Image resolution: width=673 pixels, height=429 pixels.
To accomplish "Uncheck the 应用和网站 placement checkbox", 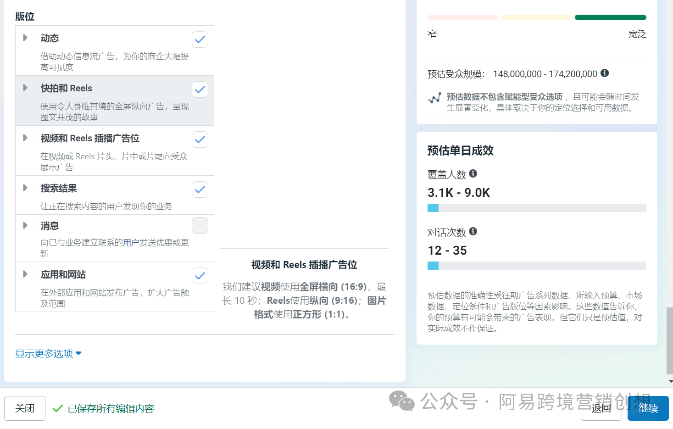I will pyautogui.click(x=200, y=276).
